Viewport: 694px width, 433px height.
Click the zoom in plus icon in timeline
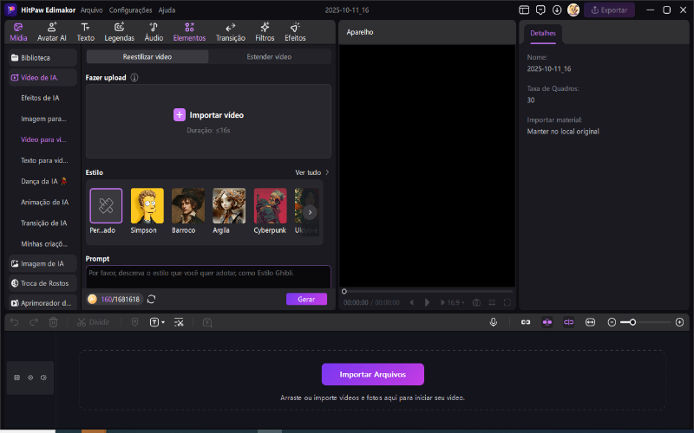(x=680, y=322)
